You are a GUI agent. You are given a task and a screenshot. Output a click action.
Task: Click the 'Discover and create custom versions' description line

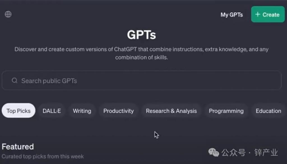[x=142, y=49]
